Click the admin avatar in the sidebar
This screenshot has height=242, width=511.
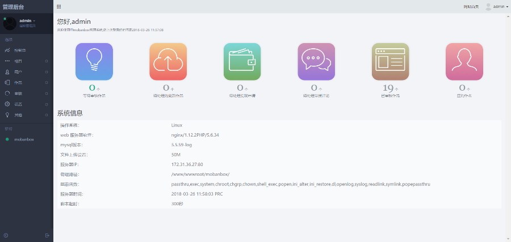pyautogui.click(x=10, y=23)
